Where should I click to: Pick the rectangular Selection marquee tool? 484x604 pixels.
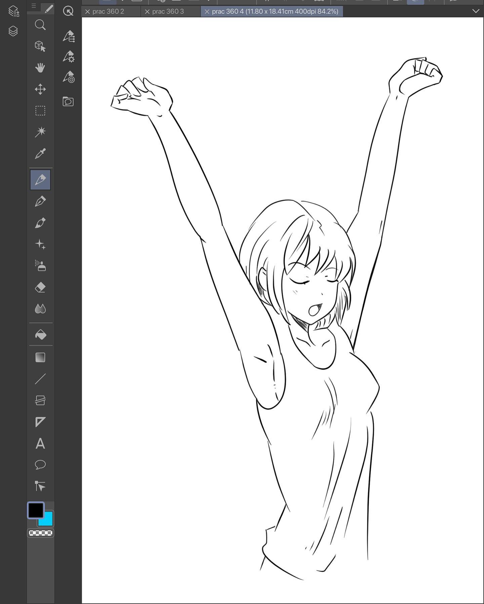pos(40,111)
